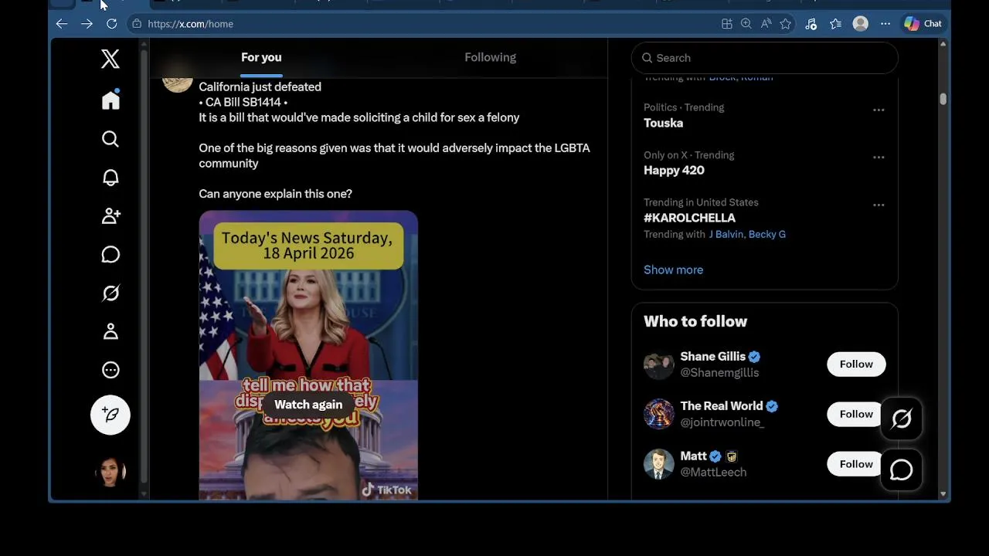Screen dimensions: 989x556
Task: Add page to favorites star
Action: pyautogui.click(x=785, y=24)
